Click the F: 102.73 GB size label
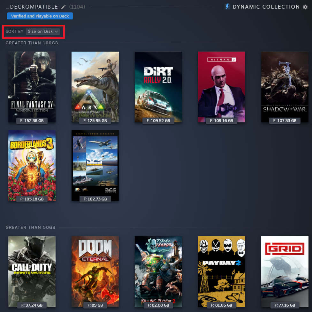Viewport: 312px width, 312px height. click(x=95, y=199)
